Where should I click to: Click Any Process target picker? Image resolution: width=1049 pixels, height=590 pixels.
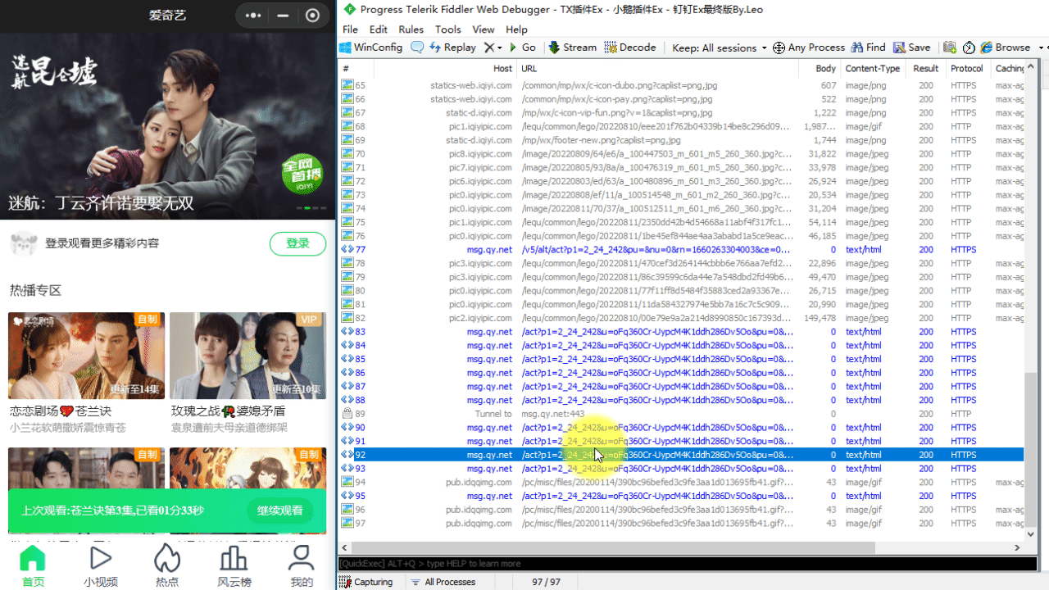click(809, 48)
